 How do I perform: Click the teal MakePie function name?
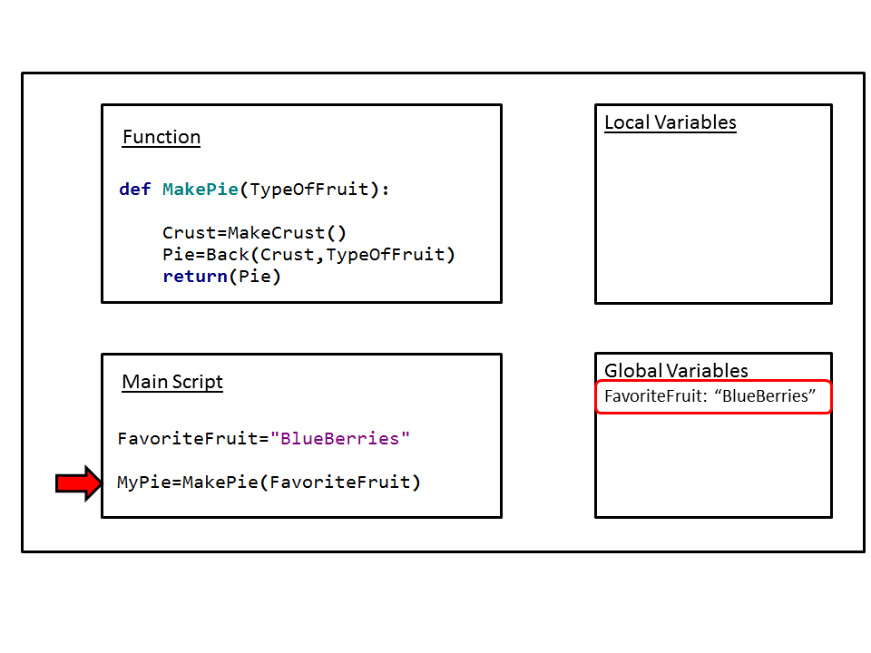(x=200, y=190)
